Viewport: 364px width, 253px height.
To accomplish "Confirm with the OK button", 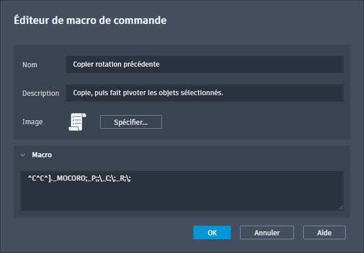I will (x=212, y=232).
